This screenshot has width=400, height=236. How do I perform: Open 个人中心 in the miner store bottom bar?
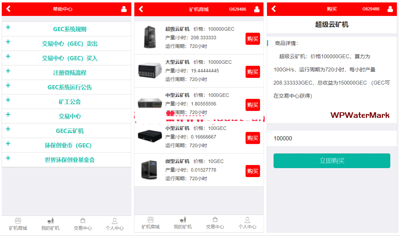(x=247, y=223)
